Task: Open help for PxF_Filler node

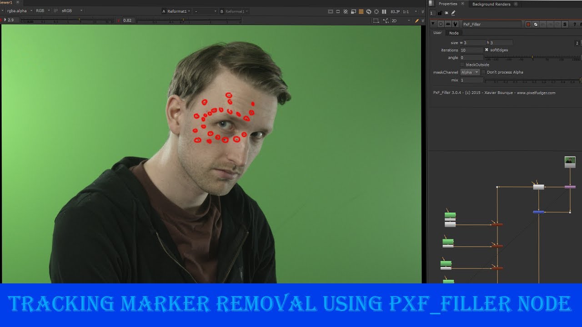Action: pos(575,25)
